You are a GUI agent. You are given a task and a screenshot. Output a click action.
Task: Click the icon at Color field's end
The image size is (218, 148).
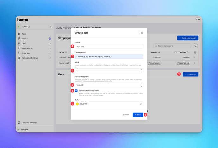(x=141, y=104)
